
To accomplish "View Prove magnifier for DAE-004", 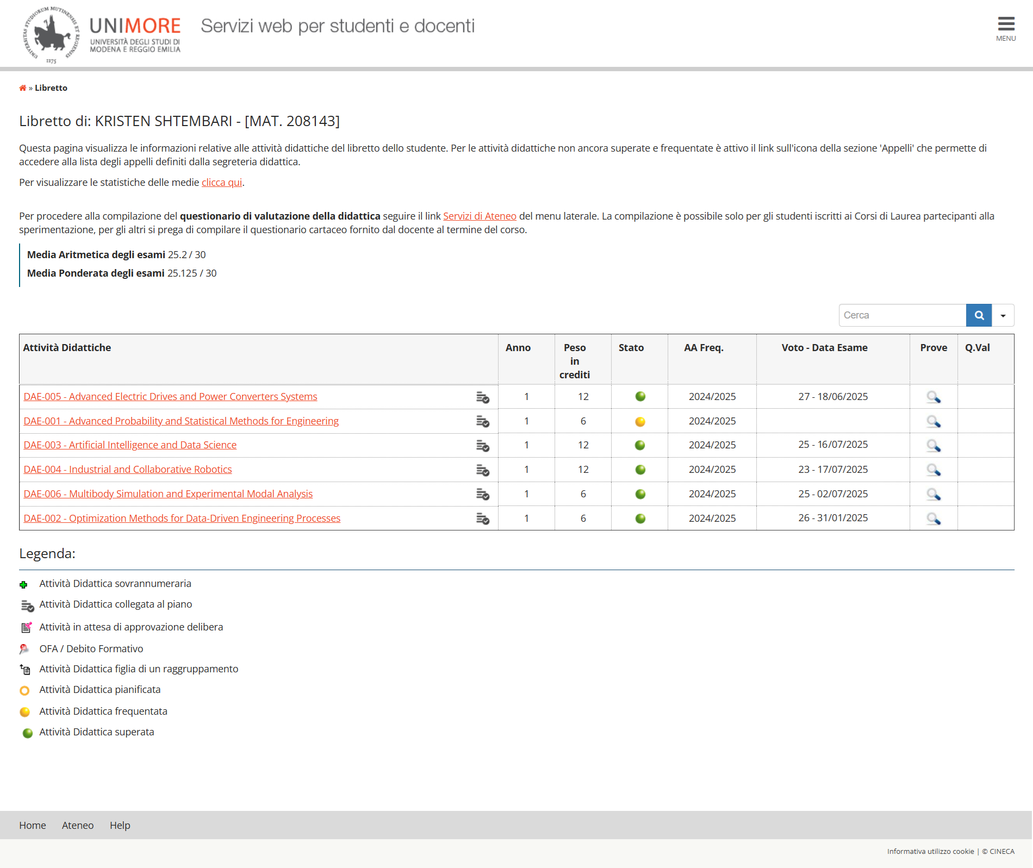I will (934, 470).
